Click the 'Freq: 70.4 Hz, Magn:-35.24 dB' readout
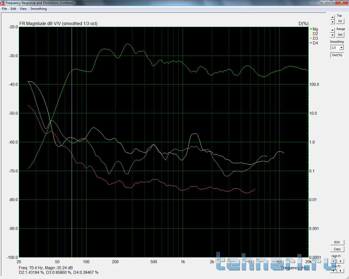The width and height of the screenshot is (349, 279). (46, 268)
